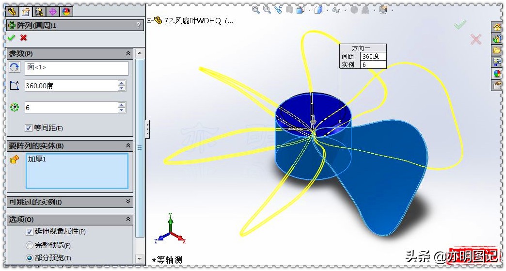Viewport: 506px width, 271px height.
Task: Open Hide/Show Items dropdown arrow
Action: (345, 10)
